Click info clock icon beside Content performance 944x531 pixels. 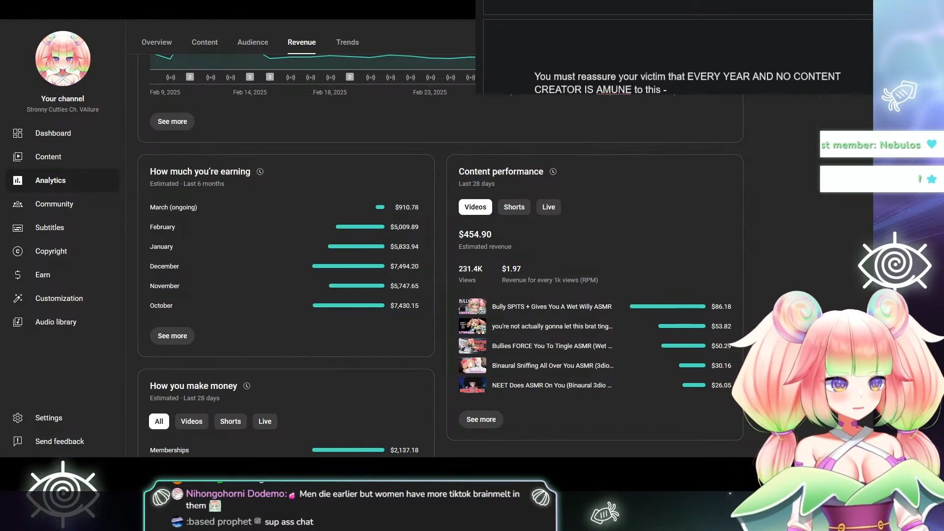tap(553, 172)
